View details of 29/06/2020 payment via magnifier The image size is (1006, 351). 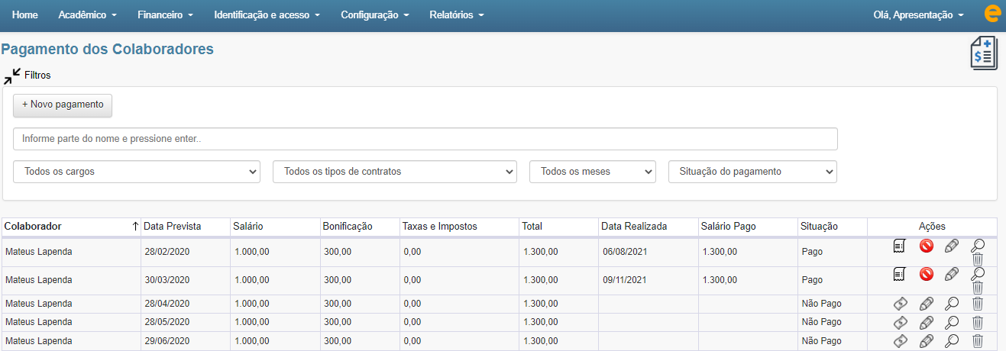(952, 342)
